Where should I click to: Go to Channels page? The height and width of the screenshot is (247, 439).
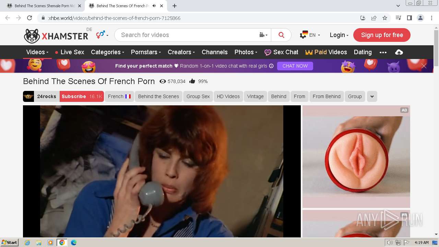[215, 52]
